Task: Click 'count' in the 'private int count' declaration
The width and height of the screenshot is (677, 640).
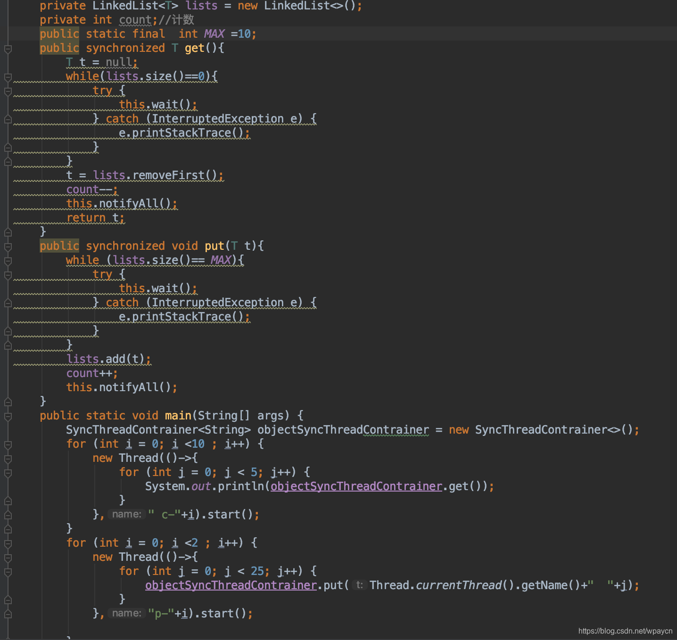Action: (135, 20)
